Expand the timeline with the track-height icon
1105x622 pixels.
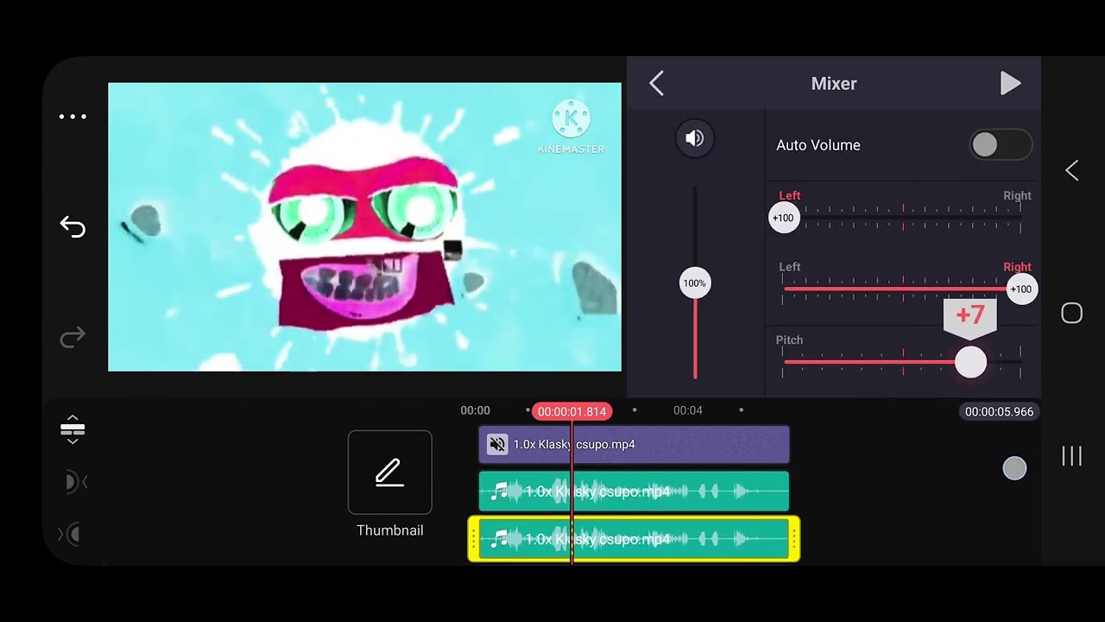(x=73, y=429)
